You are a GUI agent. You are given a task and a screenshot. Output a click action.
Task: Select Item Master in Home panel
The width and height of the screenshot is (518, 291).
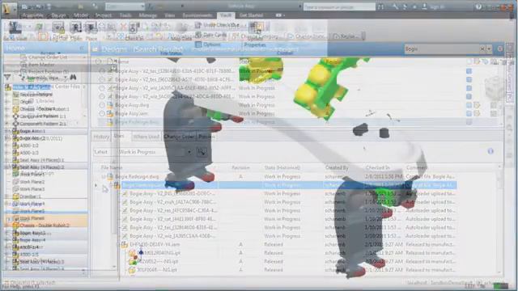coord(41,65)
